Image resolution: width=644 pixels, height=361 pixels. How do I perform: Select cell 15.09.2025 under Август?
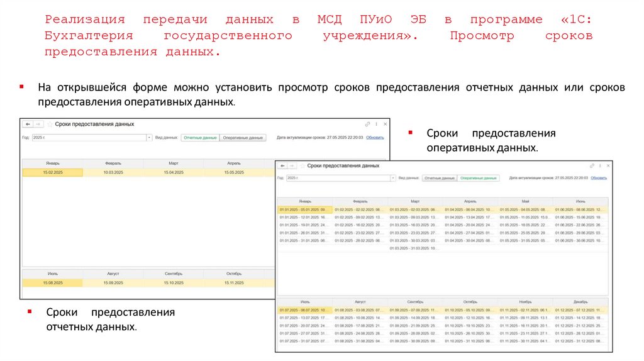(x=113, y=282)
